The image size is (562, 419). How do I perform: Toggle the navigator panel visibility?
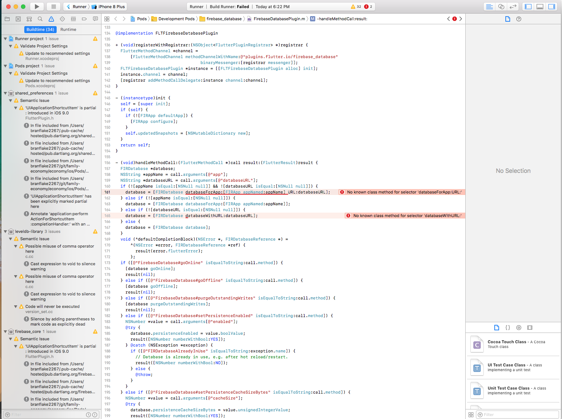pyautogui.click(x=527, y=6)
